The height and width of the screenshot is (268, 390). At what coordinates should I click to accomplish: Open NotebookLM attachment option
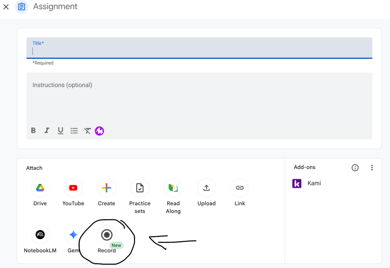point(40,235)
